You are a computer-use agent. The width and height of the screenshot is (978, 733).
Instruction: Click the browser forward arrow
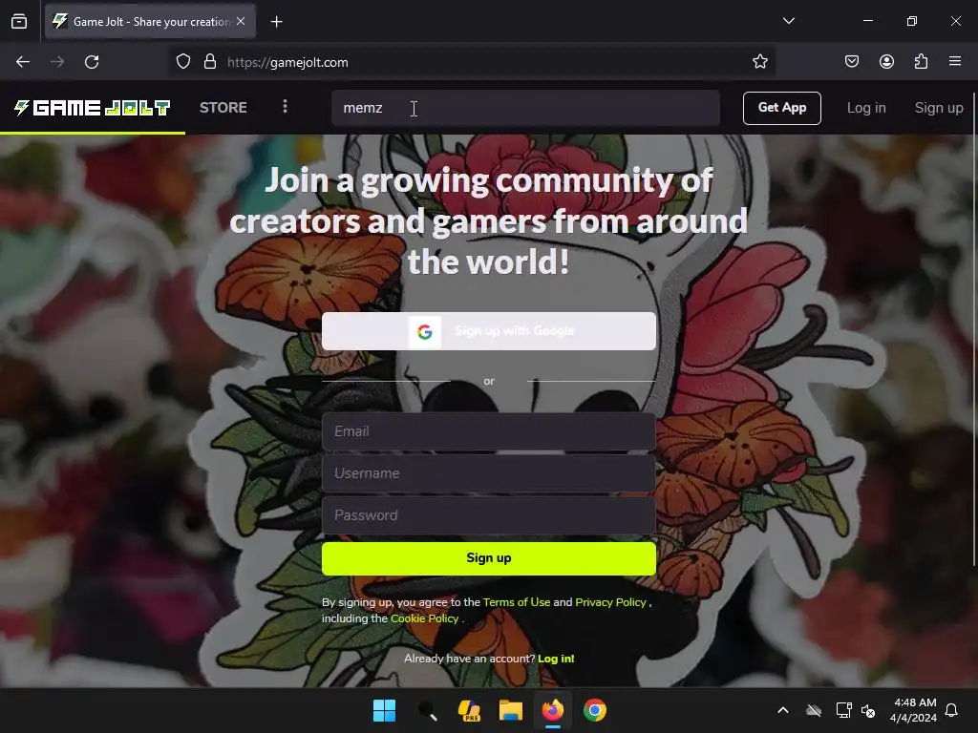point(57,62)
